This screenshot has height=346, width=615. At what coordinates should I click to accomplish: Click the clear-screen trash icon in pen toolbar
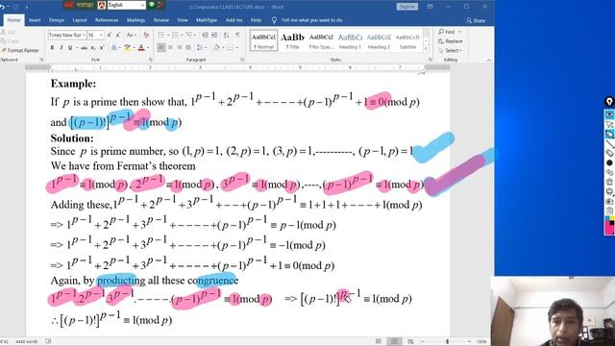[609, 182]
